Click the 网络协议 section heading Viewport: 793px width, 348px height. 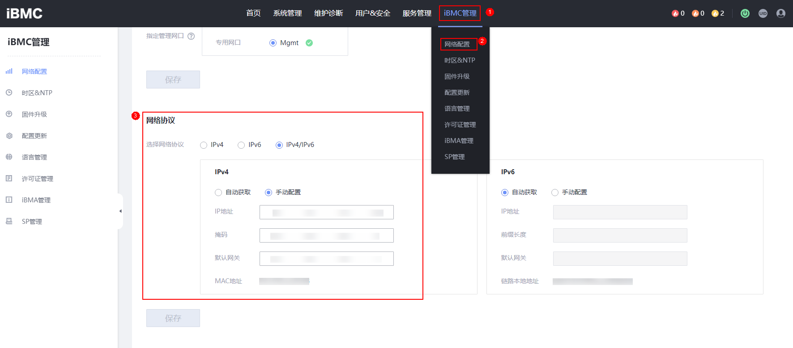[161, 121]
